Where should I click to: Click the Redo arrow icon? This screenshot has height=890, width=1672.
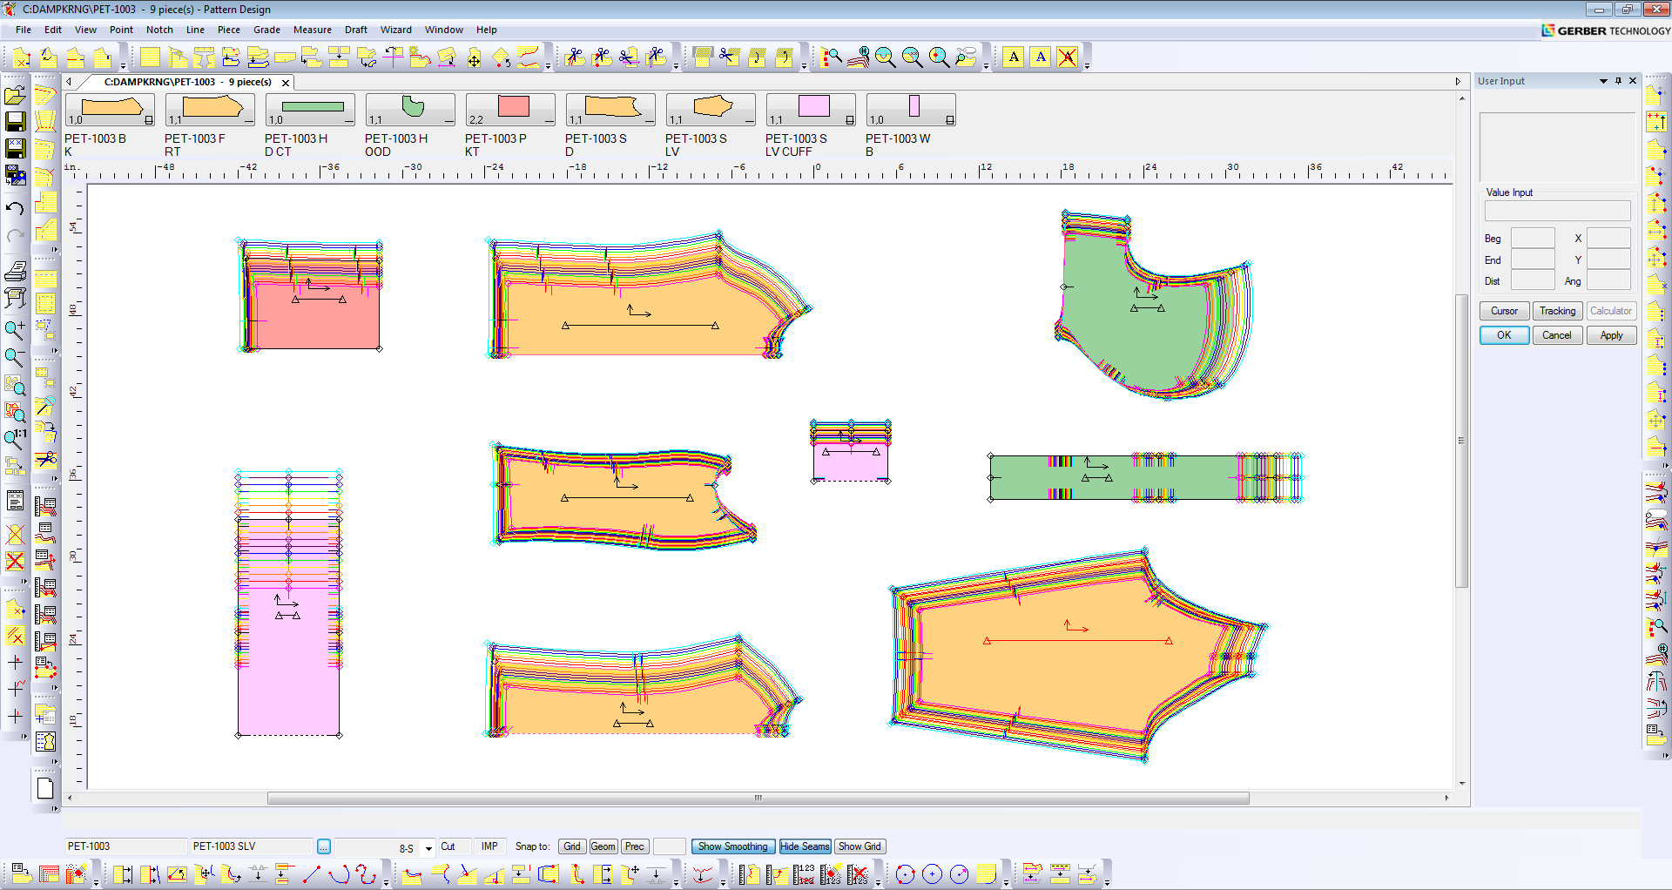pyautogui.click(x=15, y=235)
